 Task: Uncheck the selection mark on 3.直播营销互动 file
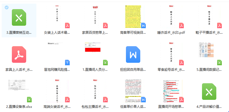(6, 7)
